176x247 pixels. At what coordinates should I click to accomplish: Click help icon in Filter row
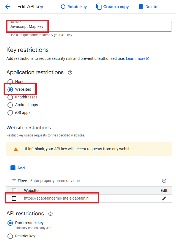[164, 181]
